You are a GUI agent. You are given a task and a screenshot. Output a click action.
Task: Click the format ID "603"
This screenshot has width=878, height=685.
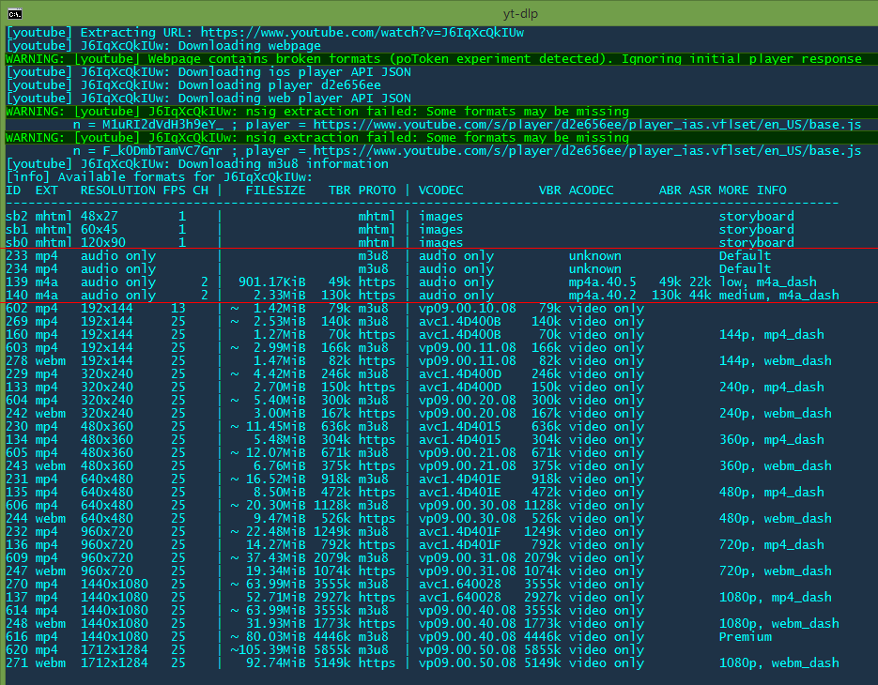[17, 348]
